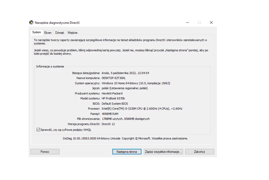Image resolution: width=269 pixels, height=180 pixels.
Task: Click the DirectX icon in title bar
Action: (31, 22)
